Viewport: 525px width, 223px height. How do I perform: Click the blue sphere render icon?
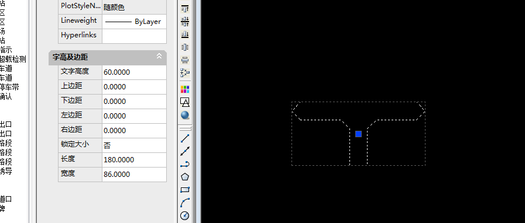(x=185, y=115)
